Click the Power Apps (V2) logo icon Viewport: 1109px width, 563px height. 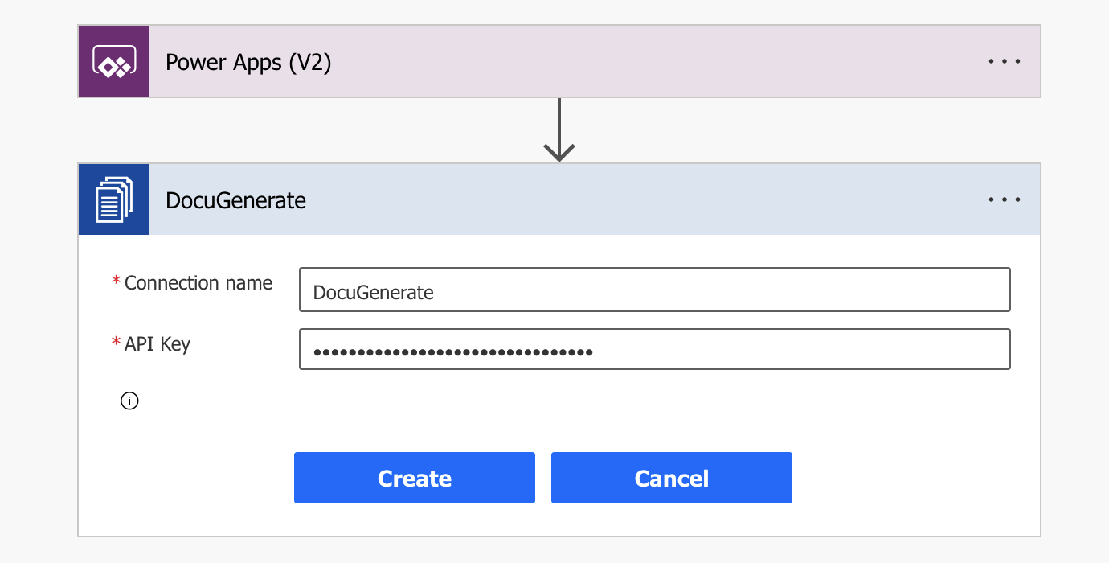pos(113,60)
